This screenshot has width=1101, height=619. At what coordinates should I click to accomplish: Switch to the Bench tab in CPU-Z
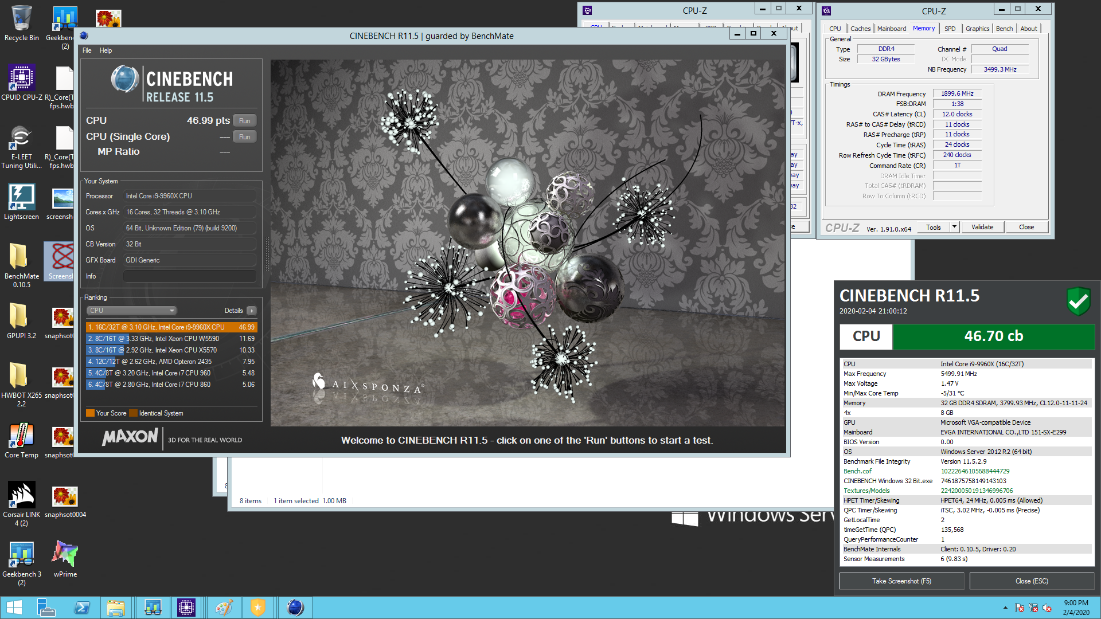[x=1004, y=29]
